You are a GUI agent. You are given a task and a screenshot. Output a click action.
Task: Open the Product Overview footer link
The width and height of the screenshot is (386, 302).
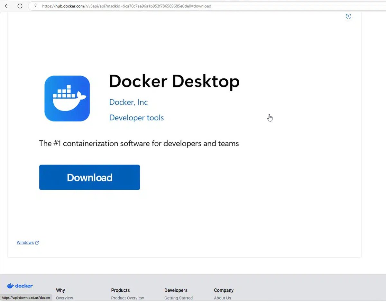tap(127, 298)
